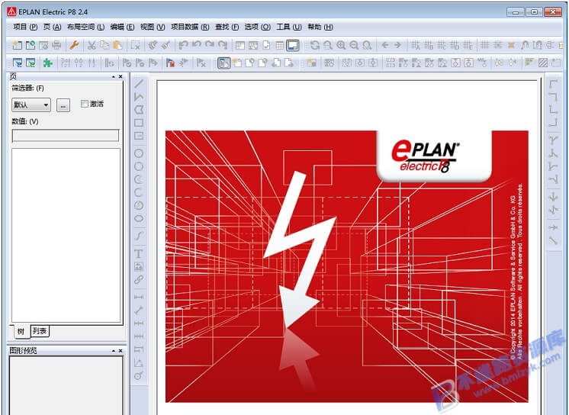
Task: Select the Polyline drawing tool
Action: coord(139,97)
